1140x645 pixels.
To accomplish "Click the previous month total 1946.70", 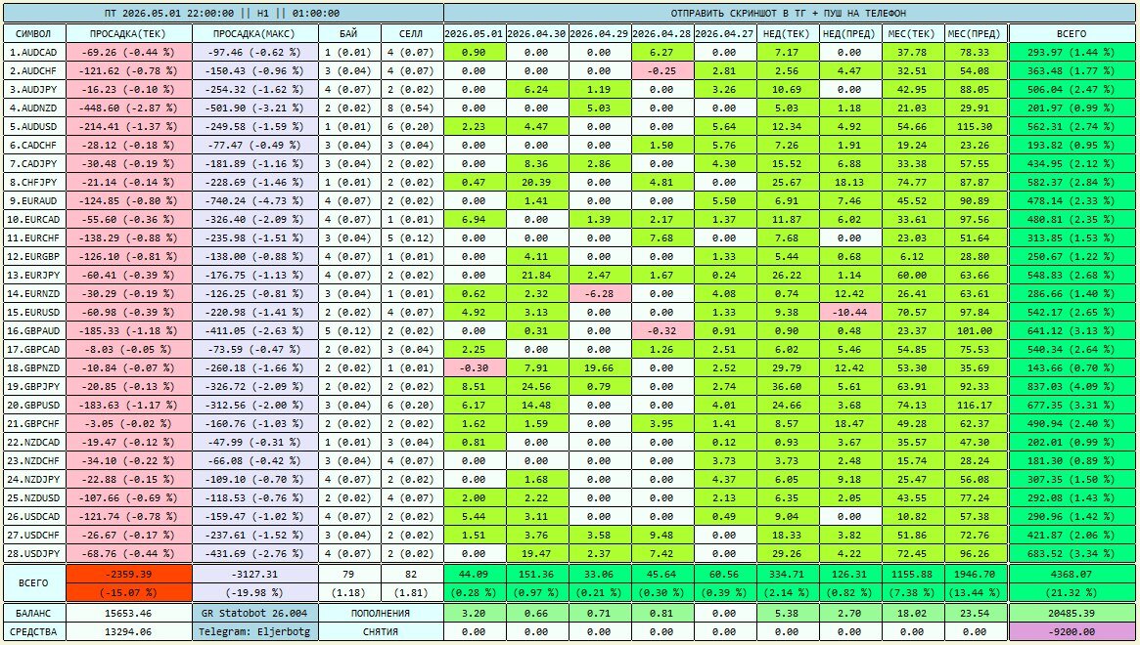I will click(x=976, y=574).
